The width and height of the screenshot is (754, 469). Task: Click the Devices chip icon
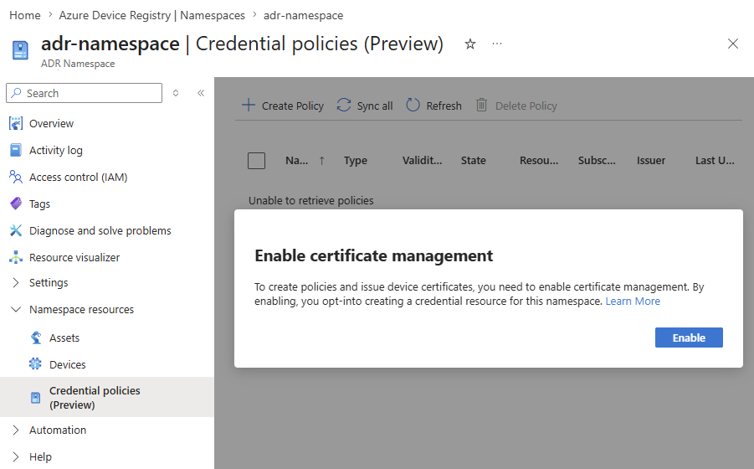[x=36, y=364]
